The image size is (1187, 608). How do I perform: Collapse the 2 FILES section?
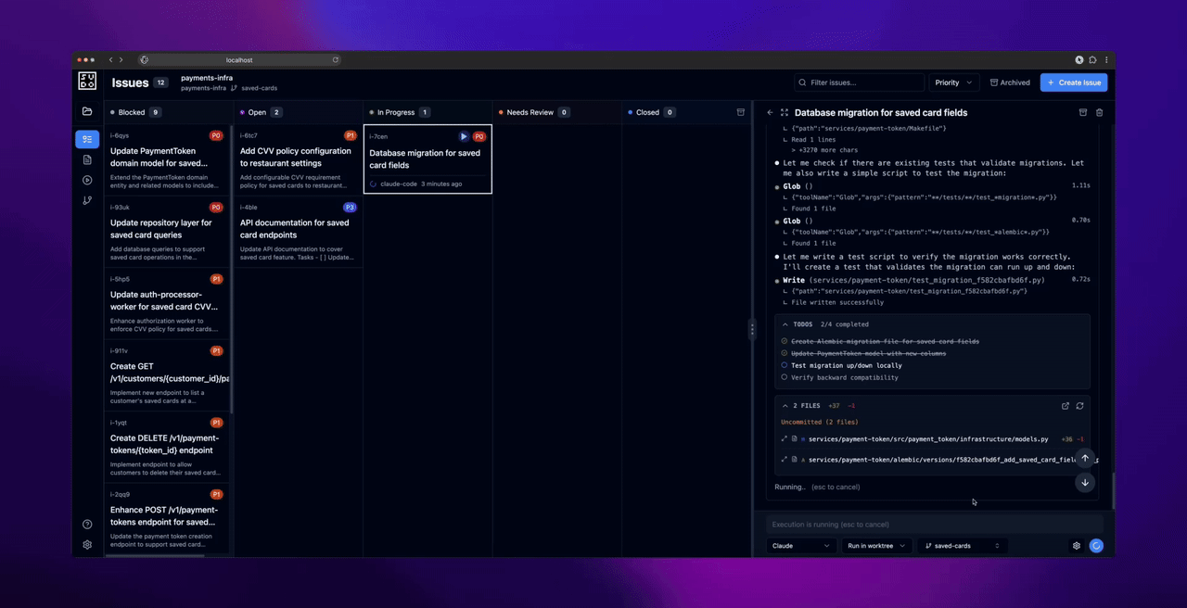(x=785, y=405)
